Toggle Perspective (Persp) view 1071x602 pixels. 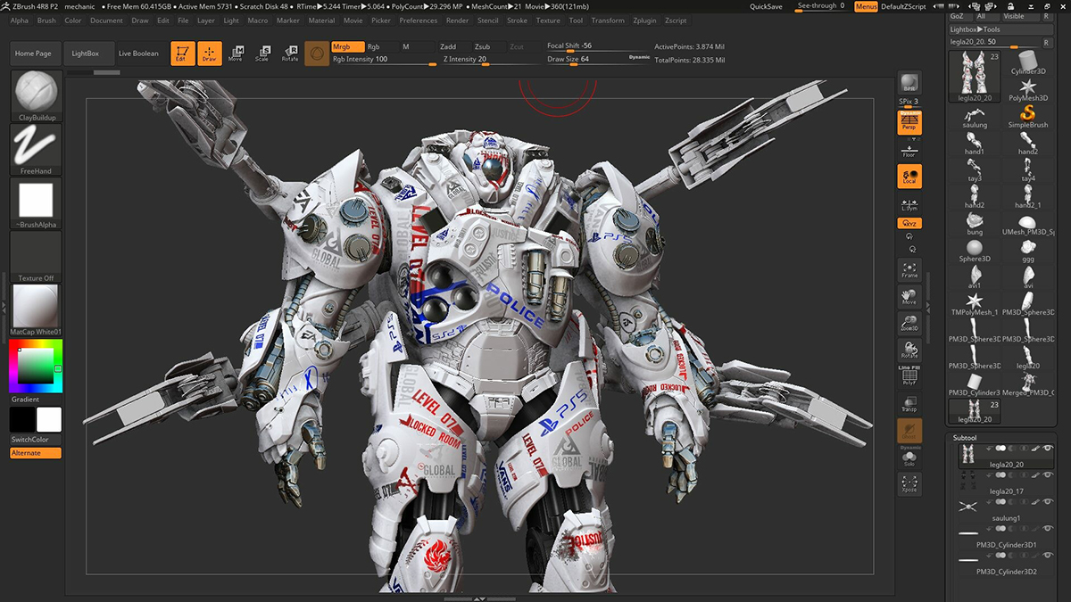(909, 122)
